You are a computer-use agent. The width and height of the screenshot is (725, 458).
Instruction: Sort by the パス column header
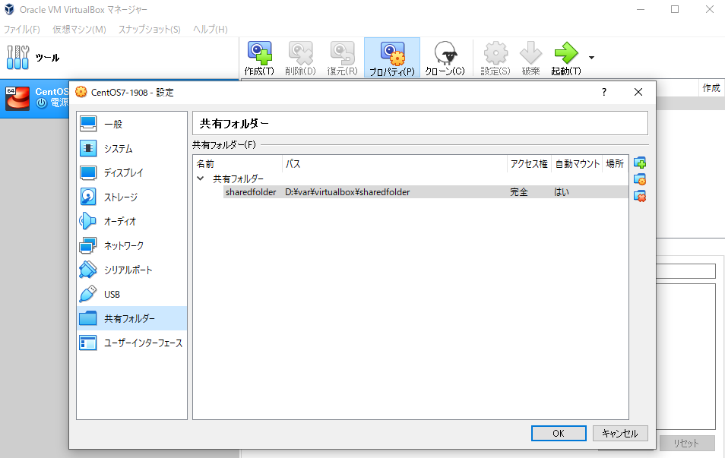pyautogui.click(x=394, y=163)
